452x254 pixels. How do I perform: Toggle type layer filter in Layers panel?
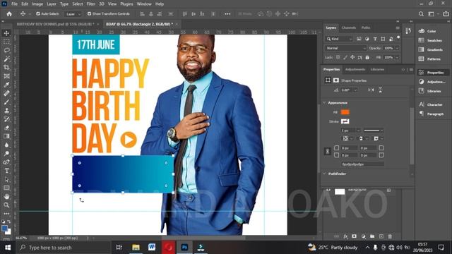[375, 39]
